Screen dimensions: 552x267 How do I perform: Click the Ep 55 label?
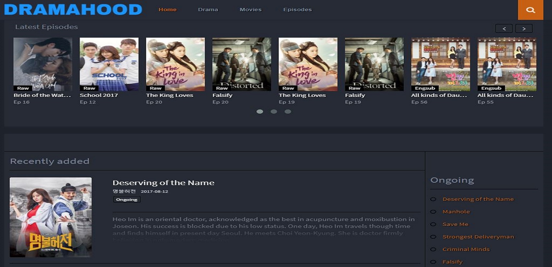pos(486,102)
